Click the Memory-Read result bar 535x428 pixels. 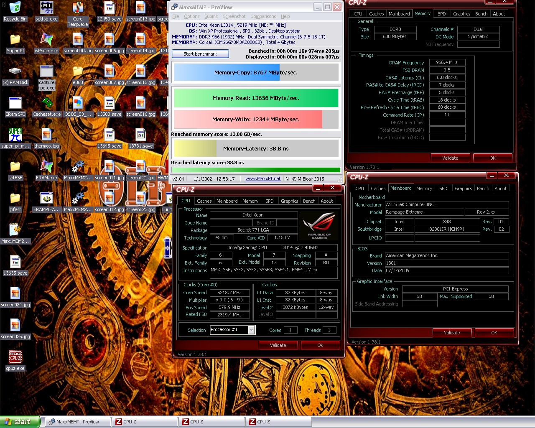256,98
